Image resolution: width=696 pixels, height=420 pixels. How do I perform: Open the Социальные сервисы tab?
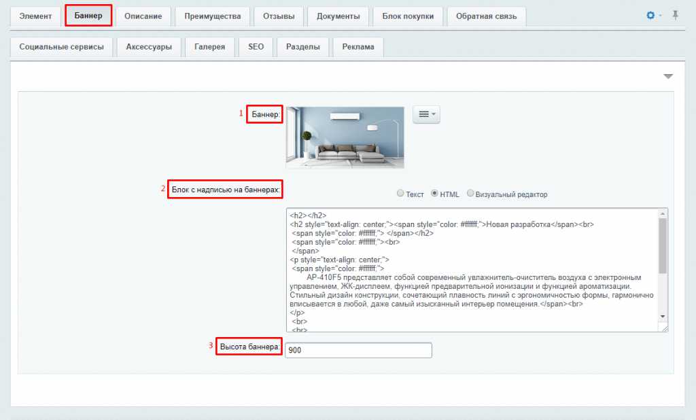coord(62,46)
